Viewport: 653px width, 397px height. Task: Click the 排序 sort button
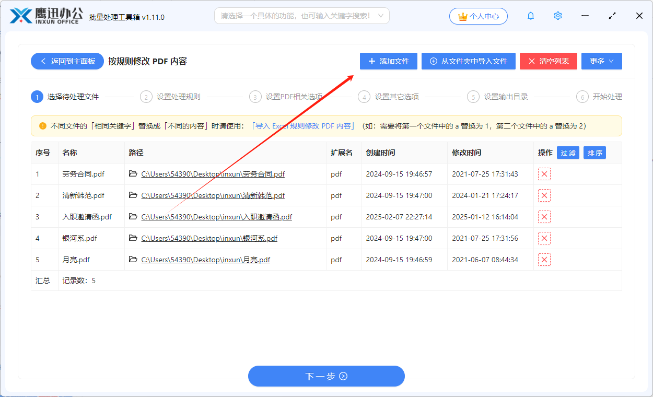click(594, 153)
